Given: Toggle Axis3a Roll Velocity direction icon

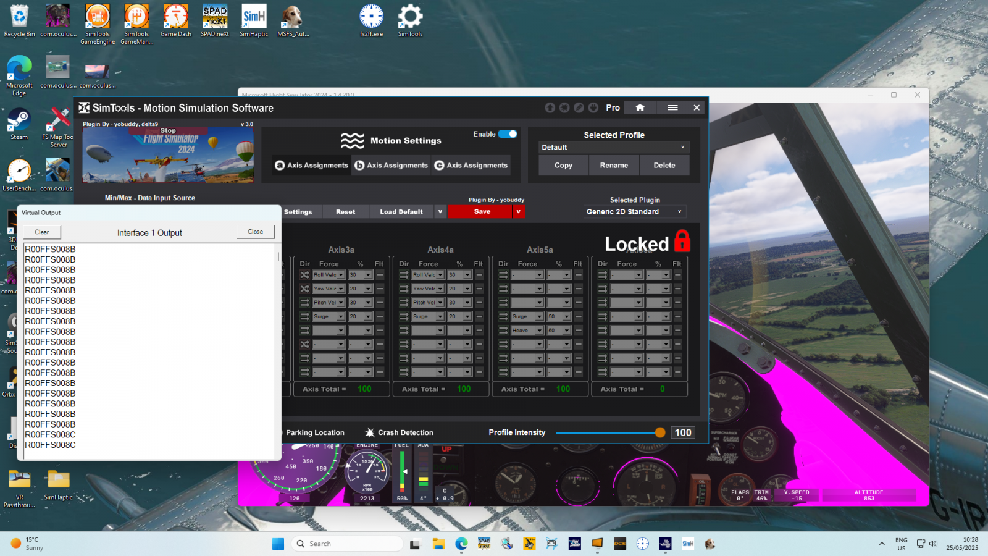Looking at the screenshot, I should coord(304,275).
